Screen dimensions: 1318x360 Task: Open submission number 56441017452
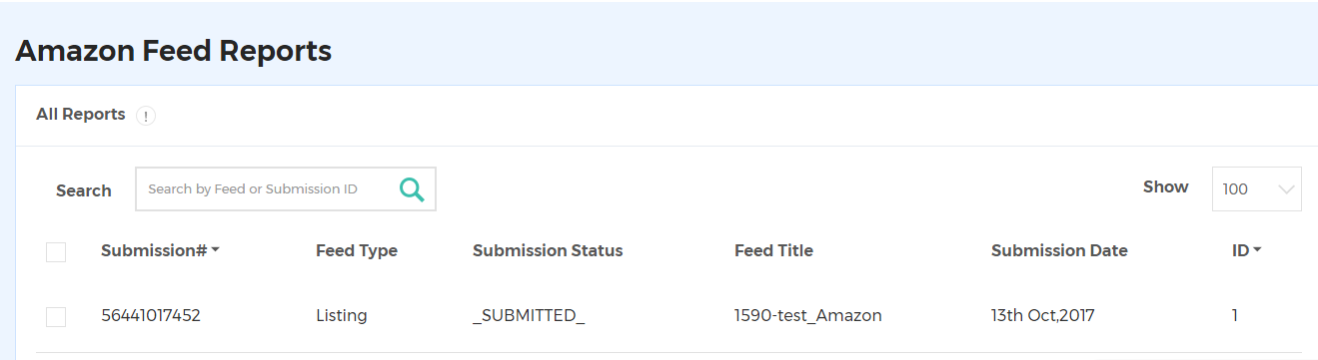coord(151,316)
